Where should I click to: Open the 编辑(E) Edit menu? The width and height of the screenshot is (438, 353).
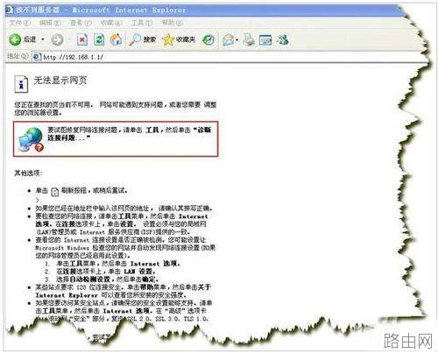[x=50, y=23]
